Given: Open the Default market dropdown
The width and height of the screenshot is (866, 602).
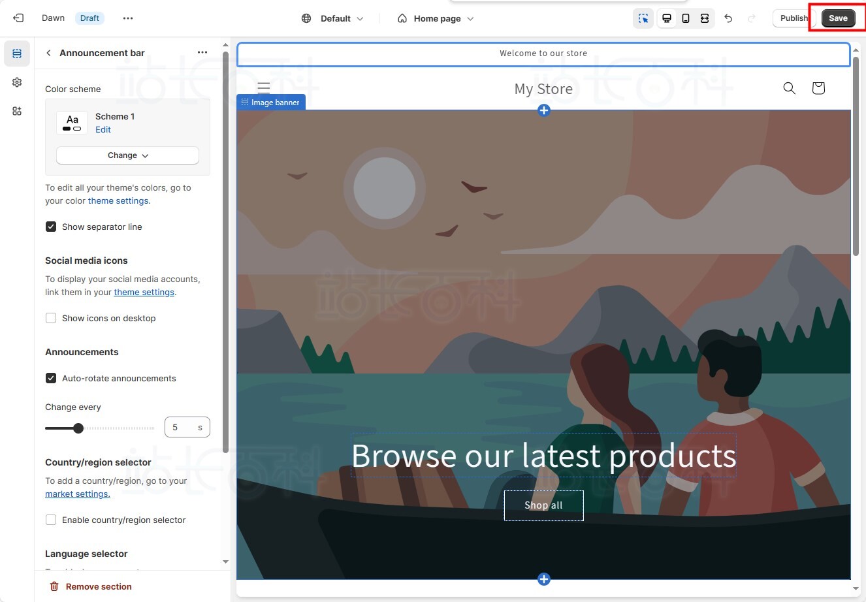Looking at the screenshot, I should point(332,18).
